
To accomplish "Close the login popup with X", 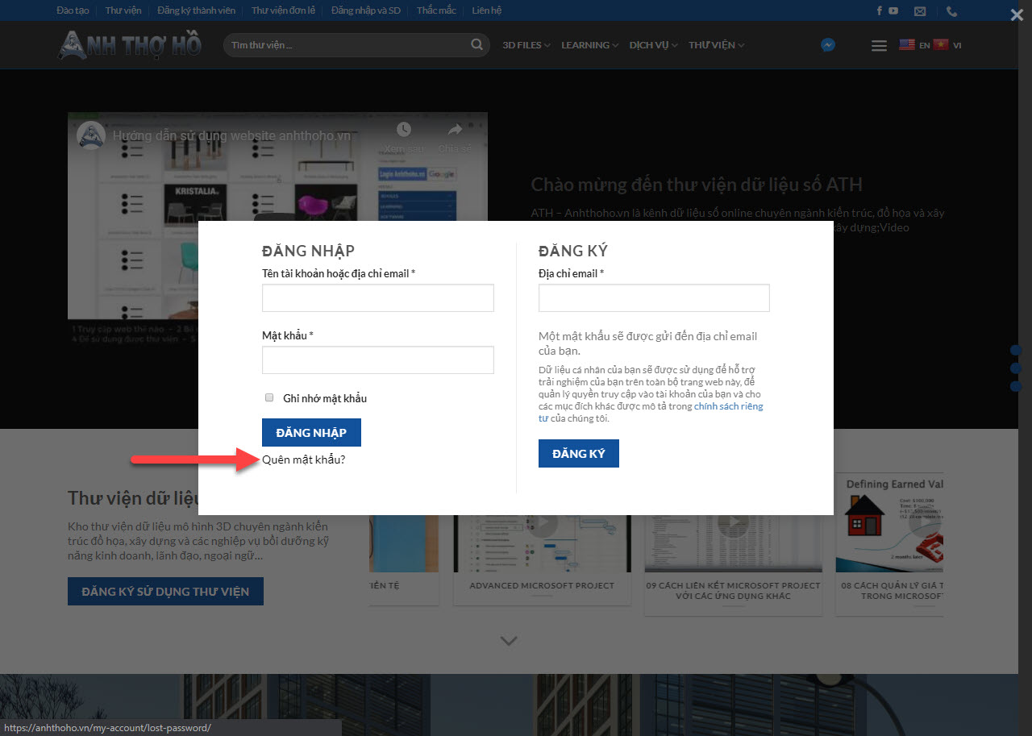I will (1017, 15).
